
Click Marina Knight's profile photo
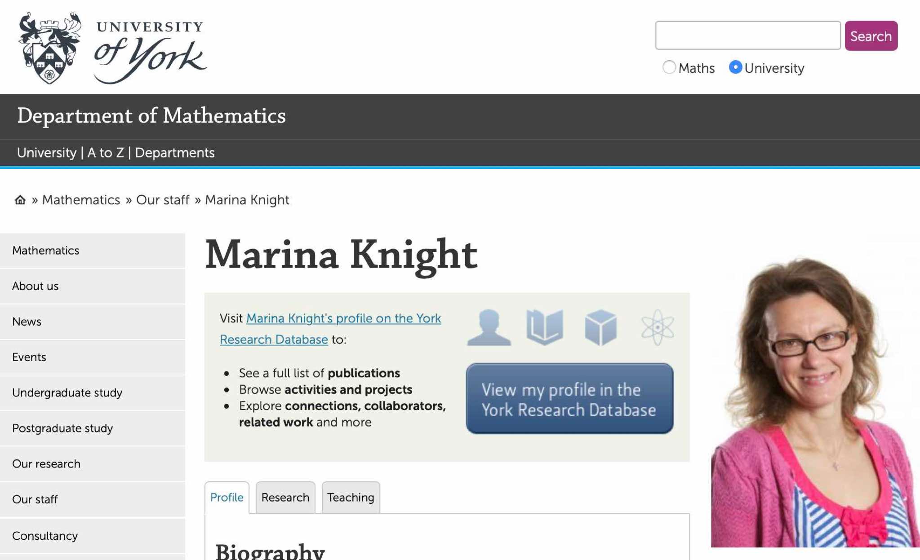pyautogui.click(x=815, y=400)
